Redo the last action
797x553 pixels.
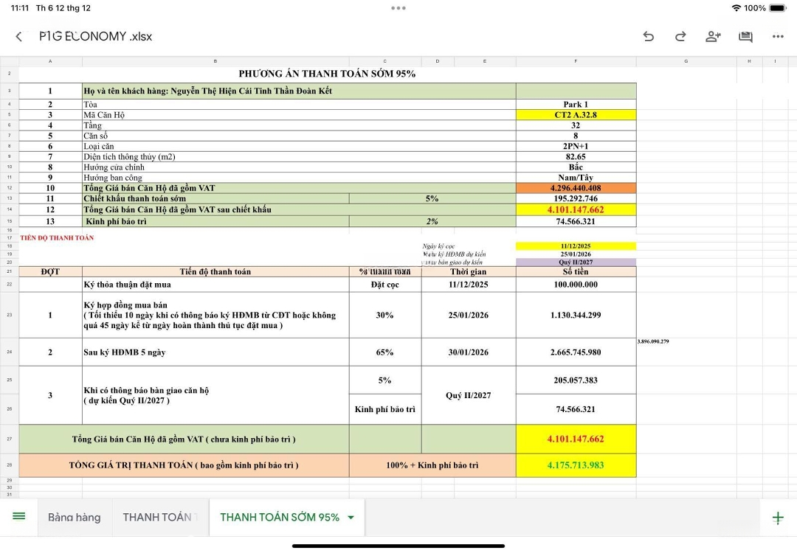(680, 37)
